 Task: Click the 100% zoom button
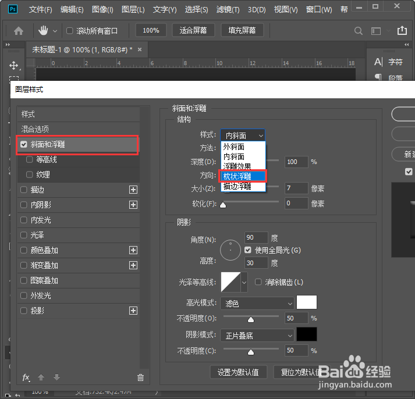[151, 30]
